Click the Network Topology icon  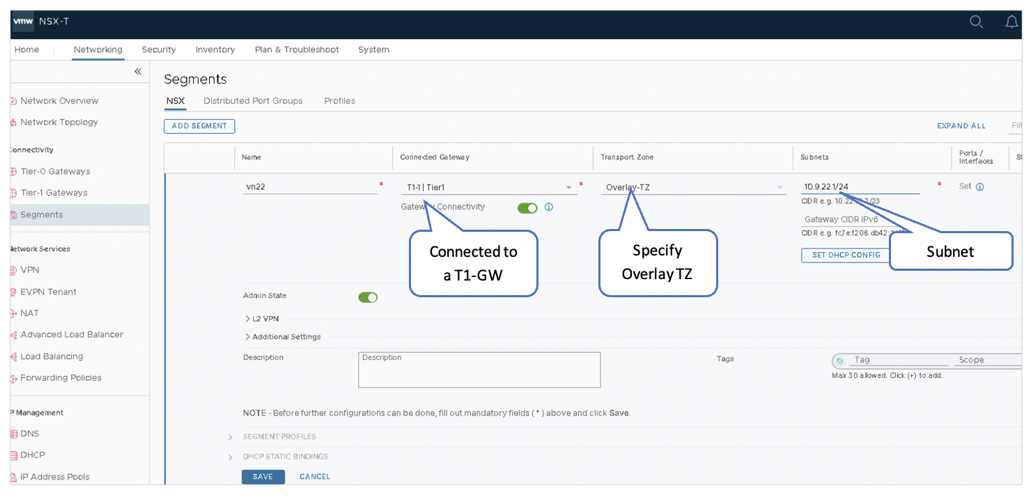[x=14, y=123]
